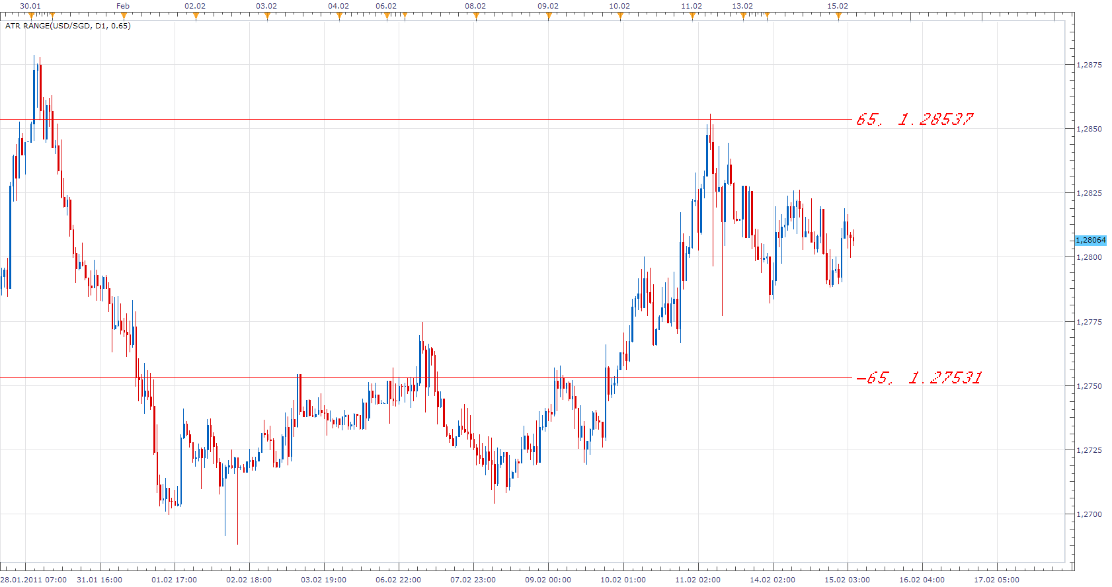1112x587 pixels.
Task: Click the 1,2750 price axis value
Action: pos(1090,386)
